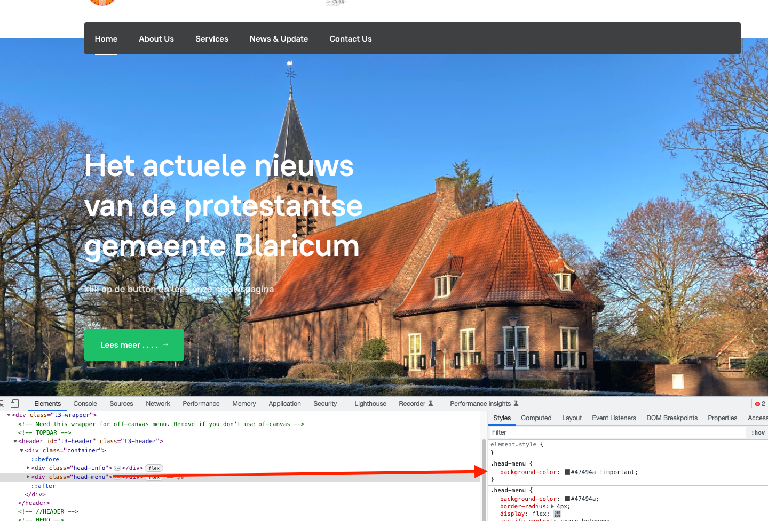768x521 pixels.
Task: Go to the Application tab
Action: [284, 404]
